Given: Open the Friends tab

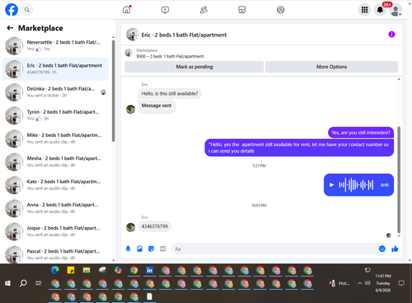Looking at the screenshot, I should click(x=204, y=10).
